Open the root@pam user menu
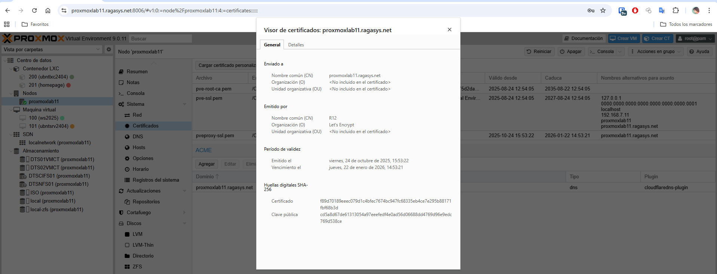The width and height of the screenshot is (717, 274). pyautogui.click(x=695, y=39)
